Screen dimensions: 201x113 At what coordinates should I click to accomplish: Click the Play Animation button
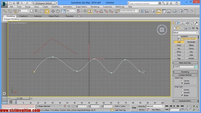[174, 106]
